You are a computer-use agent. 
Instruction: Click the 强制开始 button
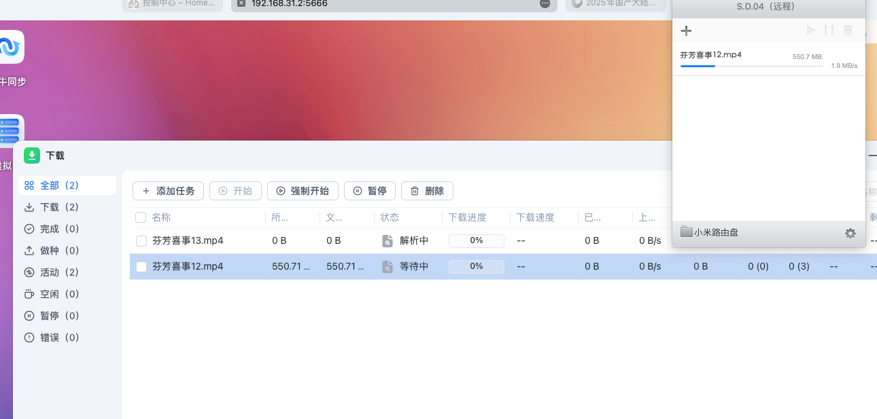[x=303, y=191]
